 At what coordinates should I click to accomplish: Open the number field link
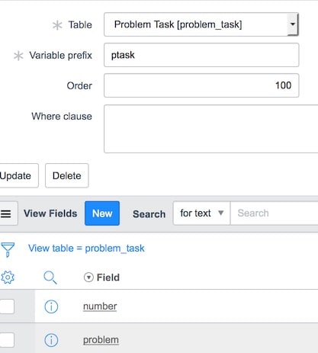click(x=100, y=306)
